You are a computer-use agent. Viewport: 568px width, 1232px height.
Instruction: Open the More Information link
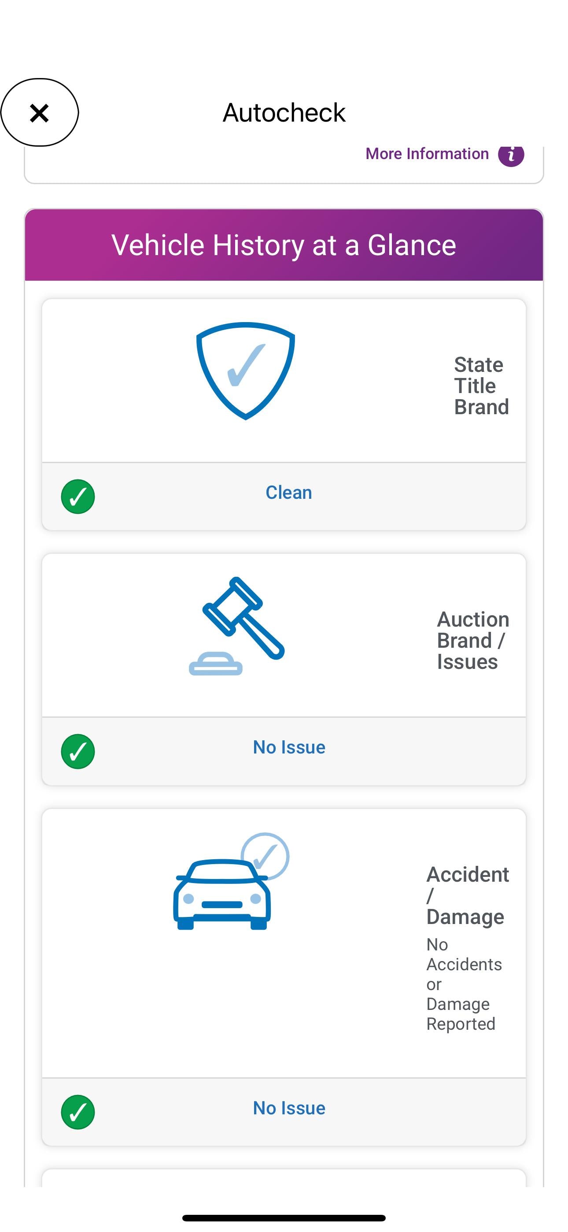pos(427,154)
